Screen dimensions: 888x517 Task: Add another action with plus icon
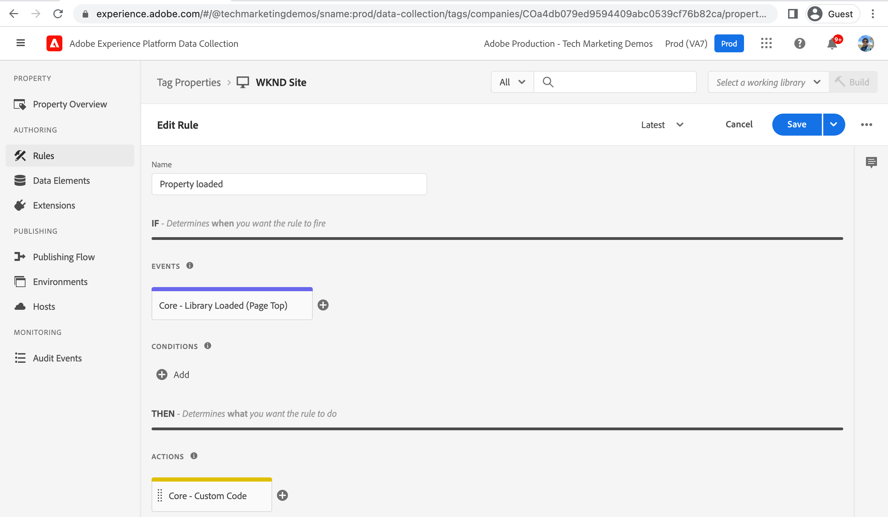(x=282, y=496)
